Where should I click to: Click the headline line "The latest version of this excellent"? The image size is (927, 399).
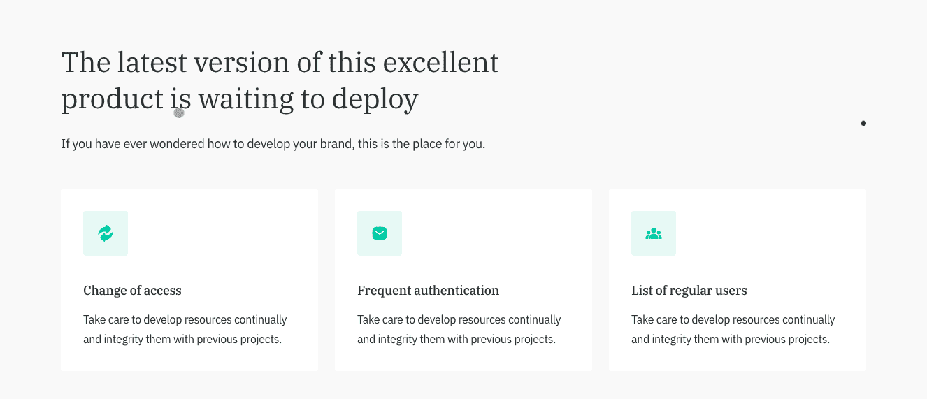click(280, 63)
